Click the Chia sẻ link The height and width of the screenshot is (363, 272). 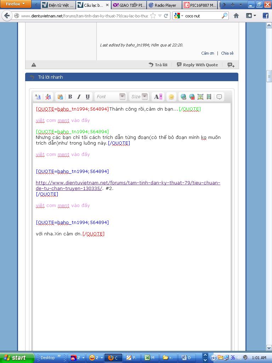(x=227, y=53)
